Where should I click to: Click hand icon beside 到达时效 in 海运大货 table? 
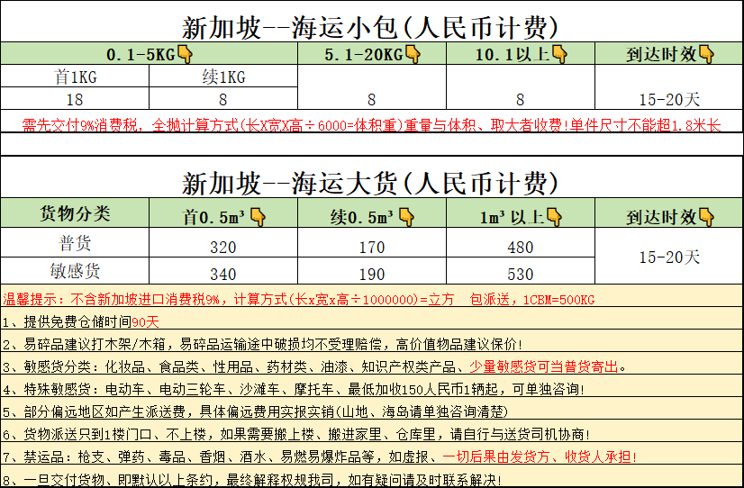pos(706,216)
